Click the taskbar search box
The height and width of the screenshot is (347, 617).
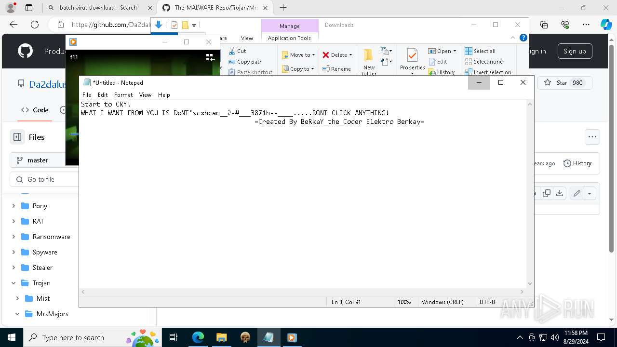93,337
